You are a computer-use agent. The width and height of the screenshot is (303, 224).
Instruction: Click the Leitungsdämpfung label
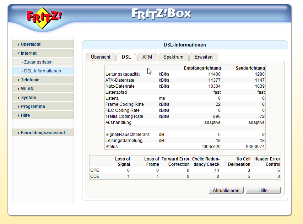coord(124,140)
